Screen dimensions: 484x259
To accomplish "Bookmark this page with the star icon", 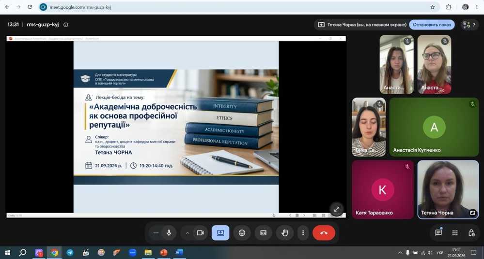I will pyautogui.click(x=433, y=7).
